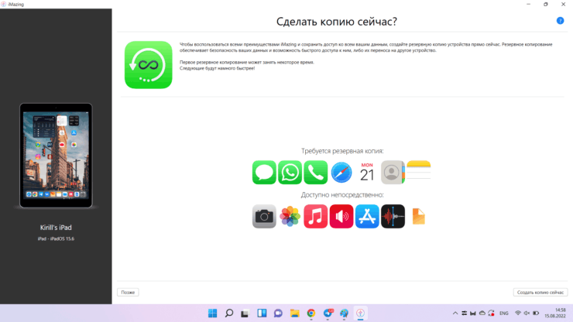573x322 pixels.
Task: Open the blue help question mark
Action: pyautogui.click(x=560, y=21)
